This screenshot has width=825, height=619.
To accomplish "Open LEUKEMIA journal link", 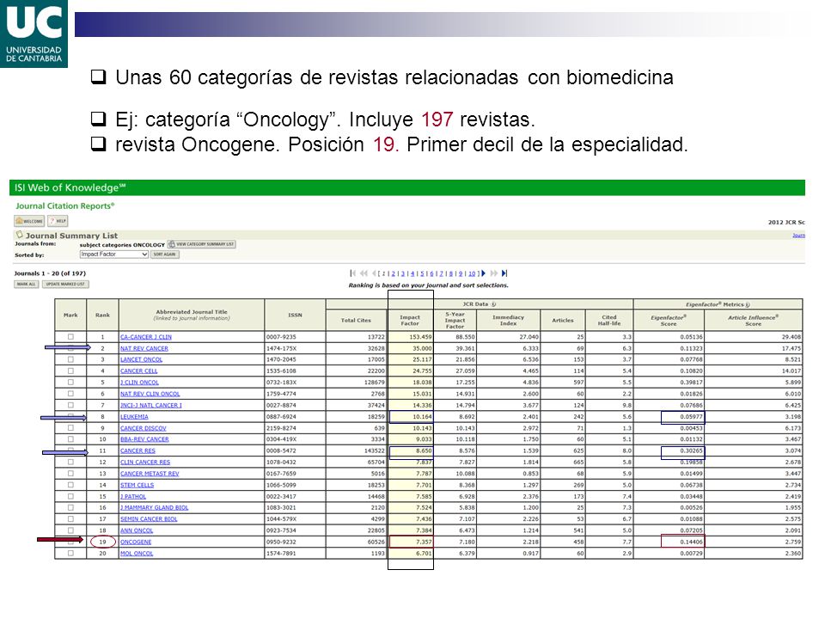I will 134,416.
